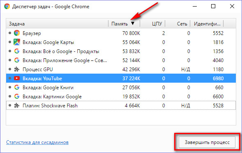The height and width of the screenshot is (153, 242).
Task: Select Плагин: Shockwave Flash row
Action: [121, 105]
